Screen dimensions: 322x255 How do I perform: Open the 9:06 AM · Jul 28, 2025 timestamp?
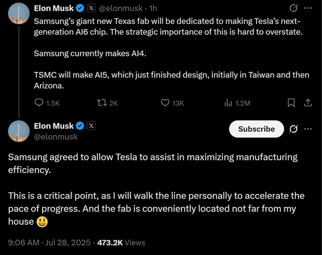pyautogui.click(x=50, y=243)
